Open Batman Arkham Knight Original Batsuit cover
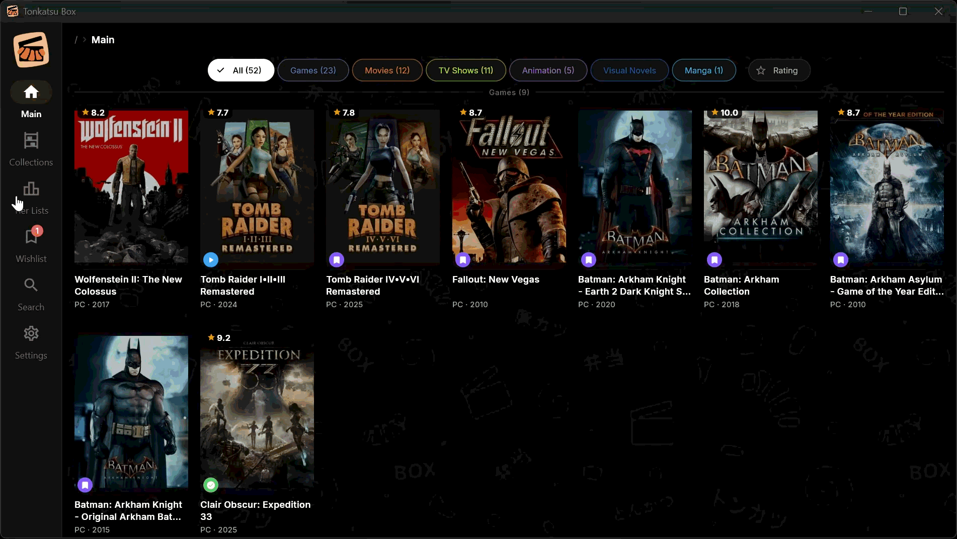 tap(131, 412)
